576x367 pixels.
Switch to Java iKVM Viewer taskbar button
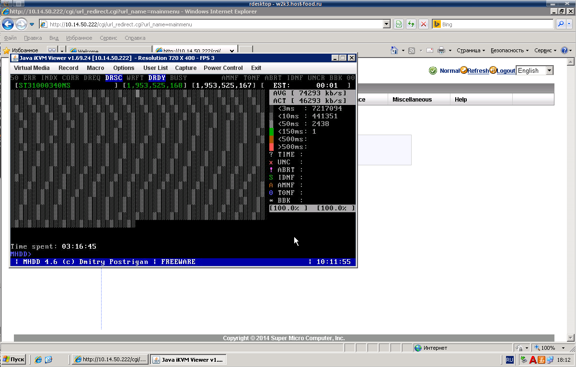188,359
